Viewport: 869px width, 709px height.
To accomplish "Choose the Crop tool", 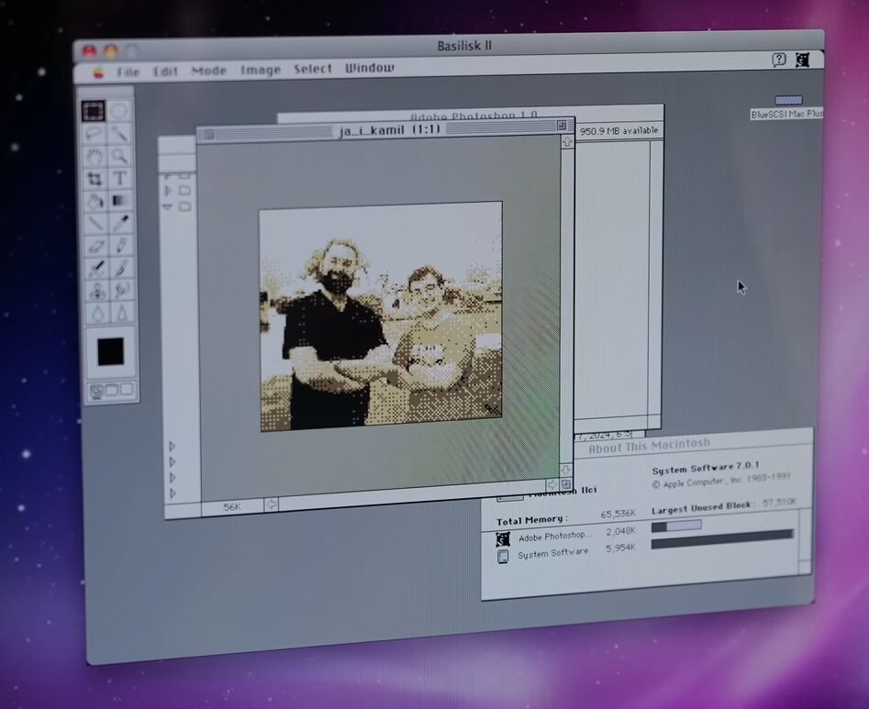I will click(x=95, y=179).
